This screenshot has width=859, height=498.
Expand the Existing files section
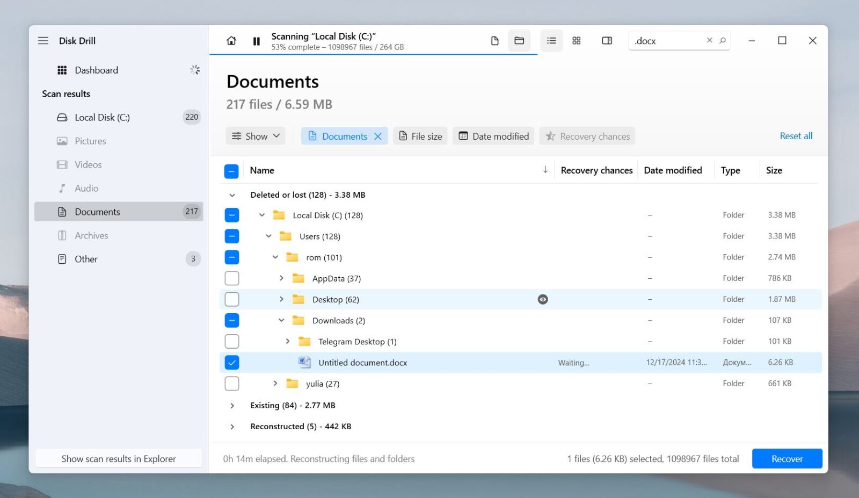[x=232, y=405]
